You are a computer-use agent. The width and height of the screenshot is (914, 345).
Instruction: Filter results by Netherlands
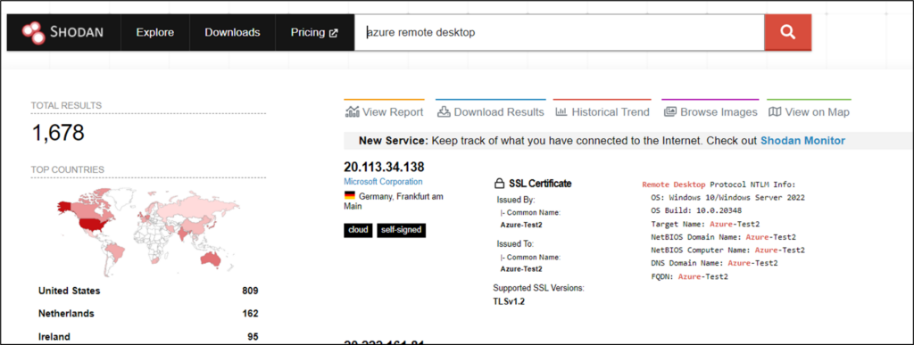tap(66, 314)
